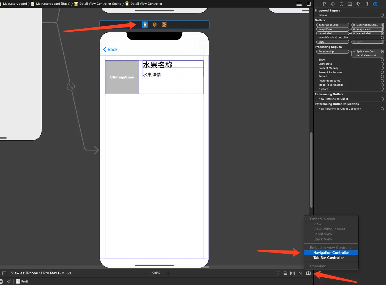
Task: Click the Modal (deprecated) connection circle
Action: 382,85
